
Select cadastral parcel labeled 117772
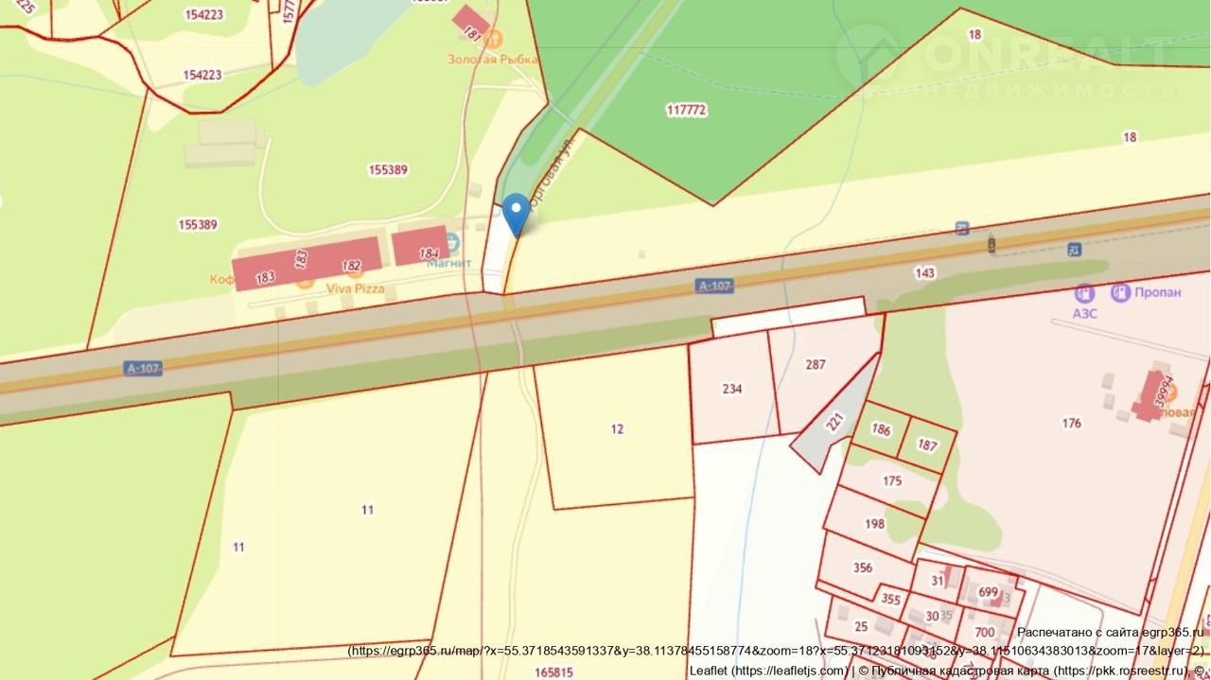tap(686, 110)
